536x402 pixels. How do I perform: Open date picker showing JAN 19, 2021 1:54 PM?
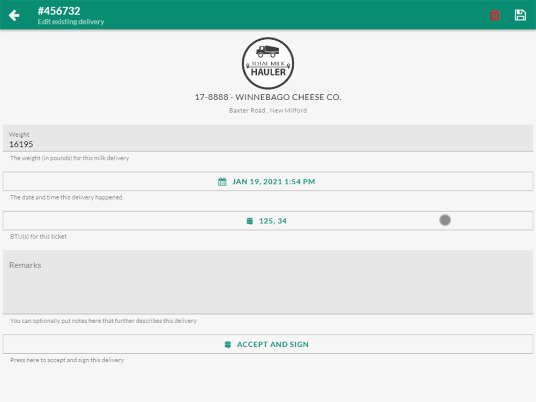coord(268,182)
